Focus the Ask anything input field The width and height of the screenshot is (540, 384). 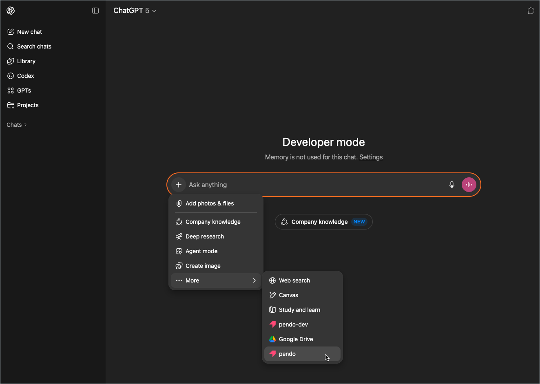[x=314, y=185]
